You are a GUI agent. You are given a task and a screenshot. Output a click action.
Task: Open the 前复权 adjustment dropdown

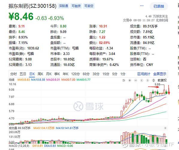[x=162, y=80]
